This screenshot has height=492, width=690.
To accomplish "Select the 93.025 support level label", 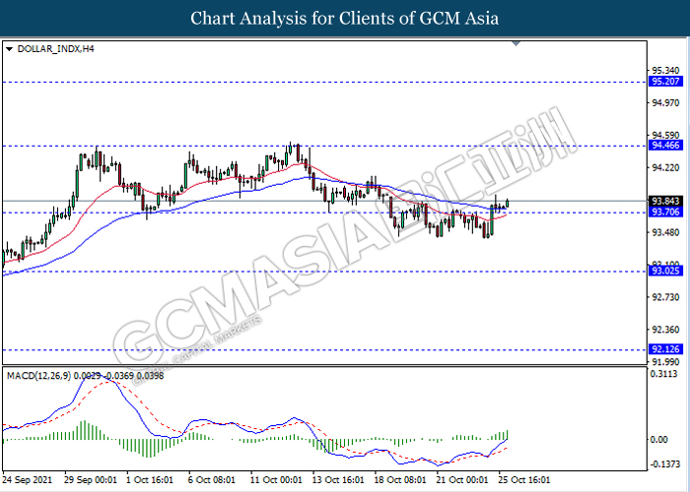I will [x=665, y=271].
